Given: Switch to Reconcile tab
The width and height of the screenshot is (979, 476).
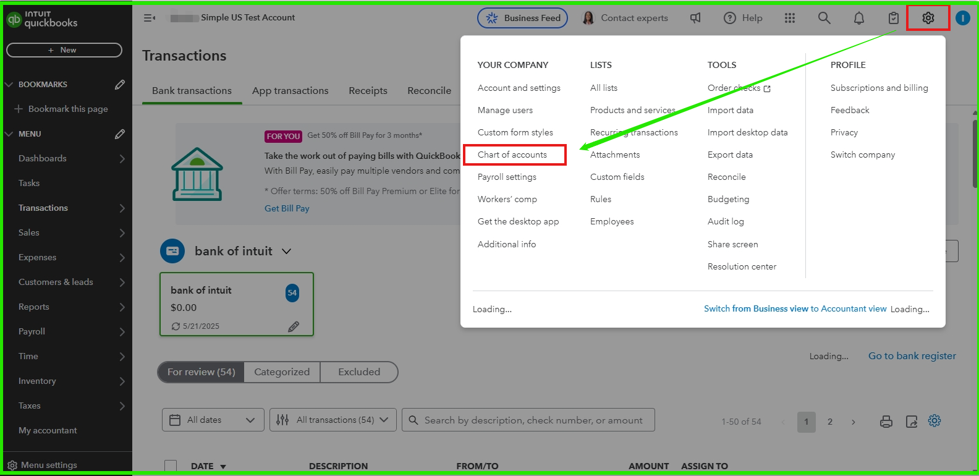Looking at the screenshot, I should [x=429, y=90].
